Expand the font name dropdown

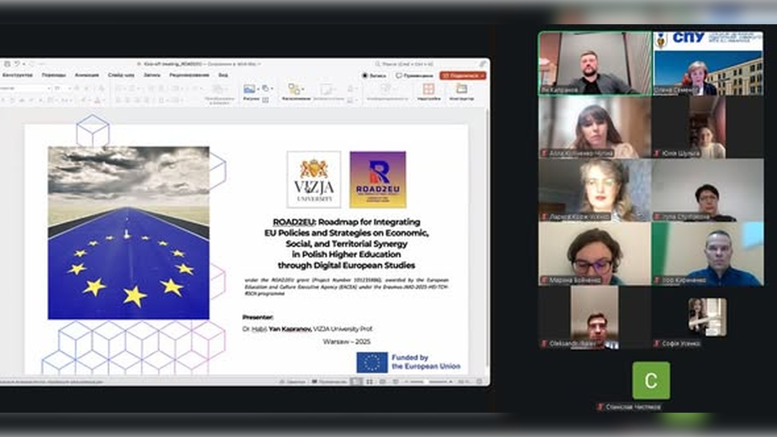tap(49, 88)
